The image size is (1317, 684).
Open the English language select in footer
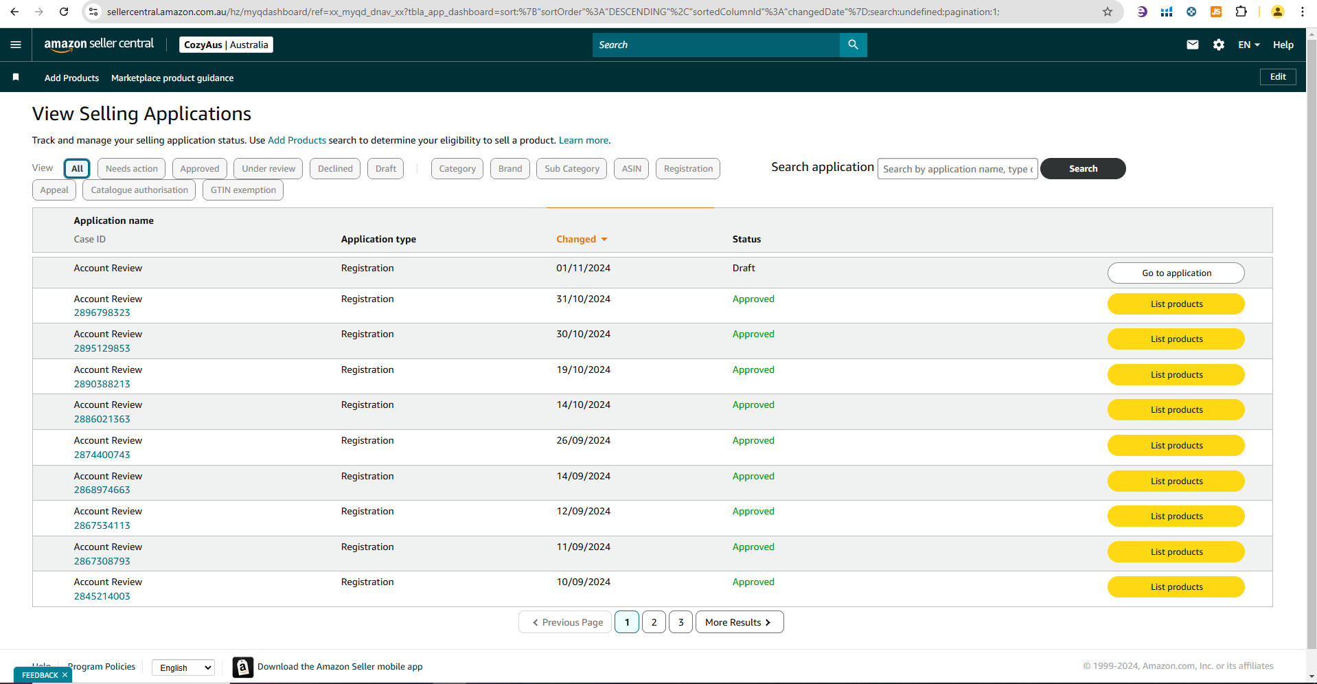pos(183,668)
